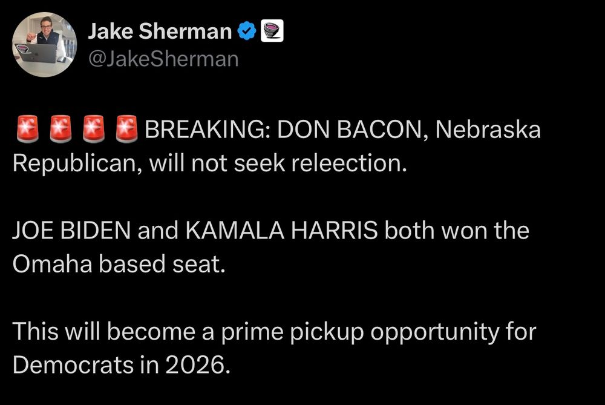Click the third red siren emoji
Image resolution: width=605 pixels, height=405 pixels.
(94, 129)
